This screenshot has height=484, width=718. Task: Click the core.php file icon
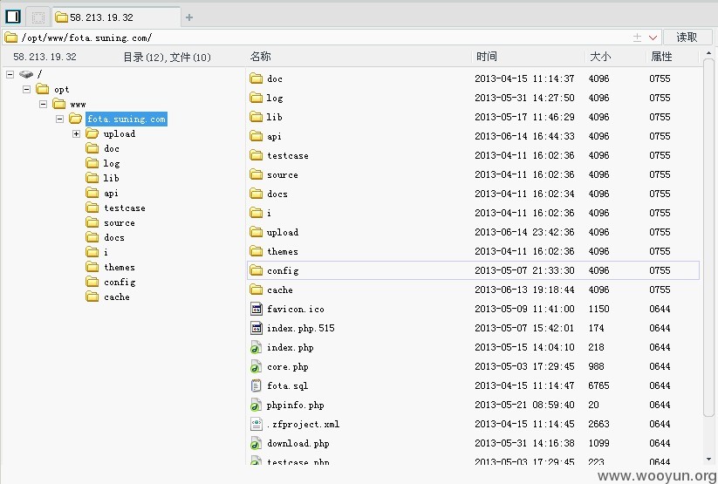coord(256,367)
